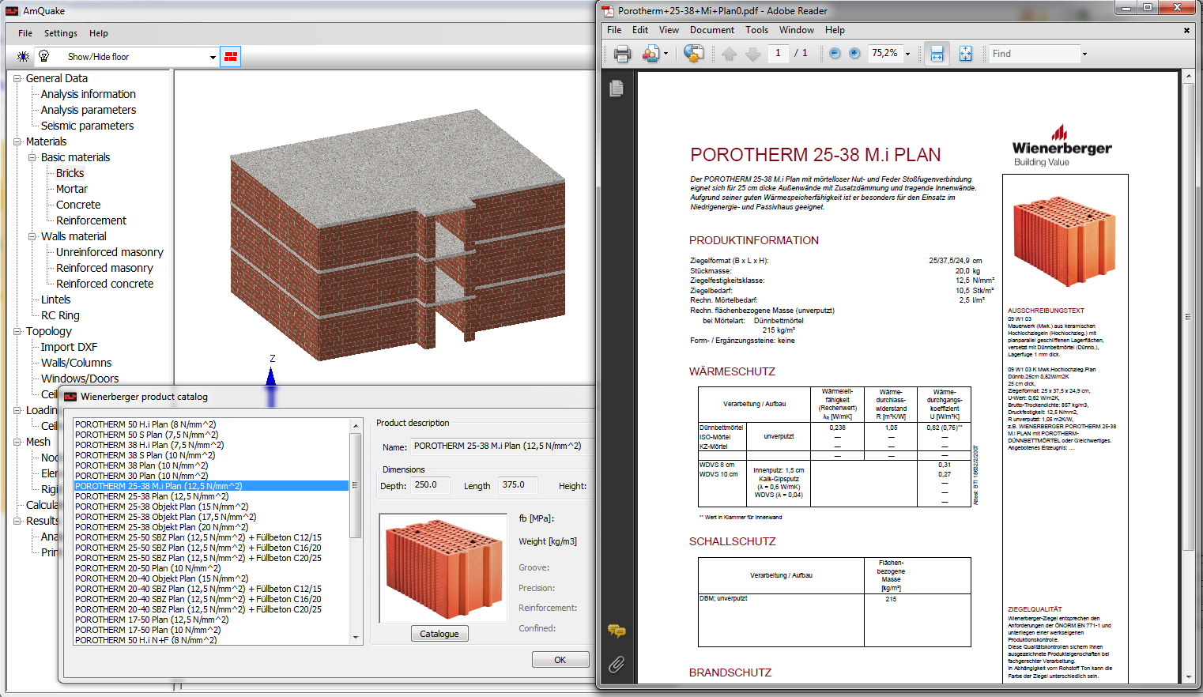Viewport: 1203px width, 697px height.
Task: Click the light bulb icon in AmQuake toolbar
Action: (43, 56)
